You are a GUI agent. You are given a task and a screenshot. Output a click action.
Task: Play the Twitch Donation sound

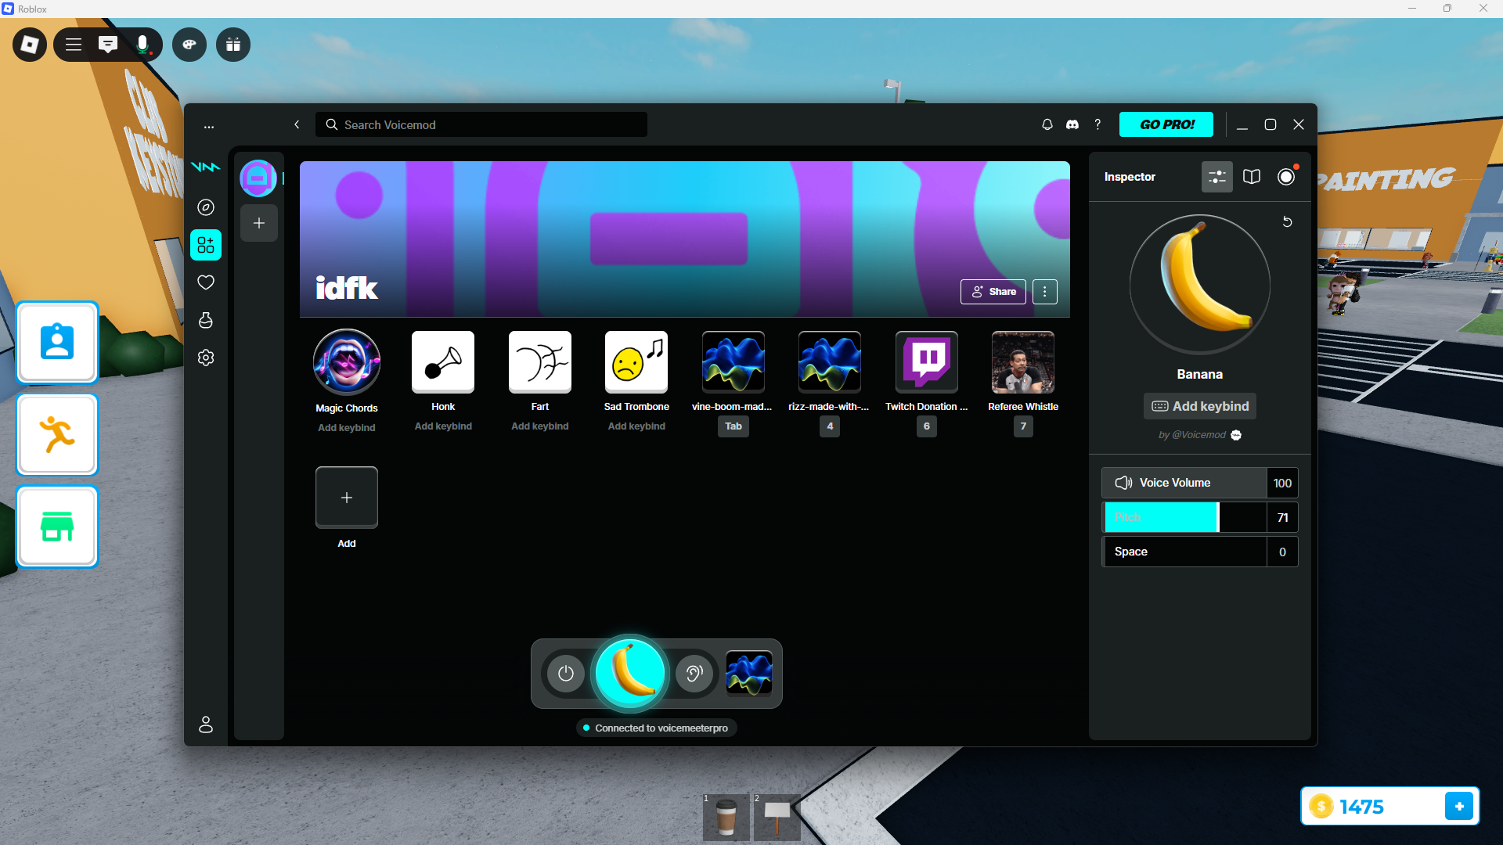927,361
